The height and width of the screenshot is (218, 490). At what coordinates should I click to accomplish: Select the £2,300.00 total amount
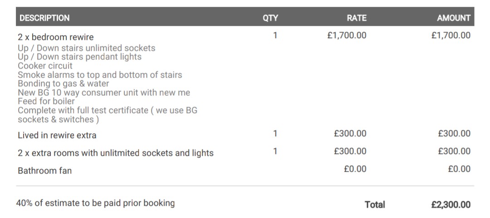point(451,205)
